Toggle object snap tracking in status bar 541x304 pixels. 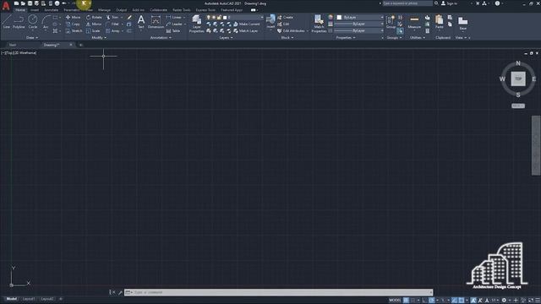(x=455, y=301)
